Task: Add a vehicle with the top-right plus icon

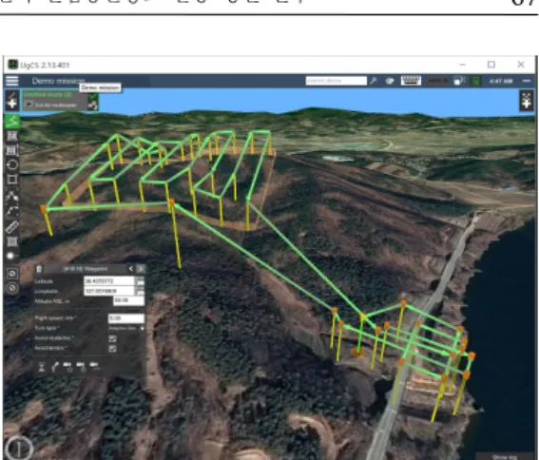Action: [527, 102]
